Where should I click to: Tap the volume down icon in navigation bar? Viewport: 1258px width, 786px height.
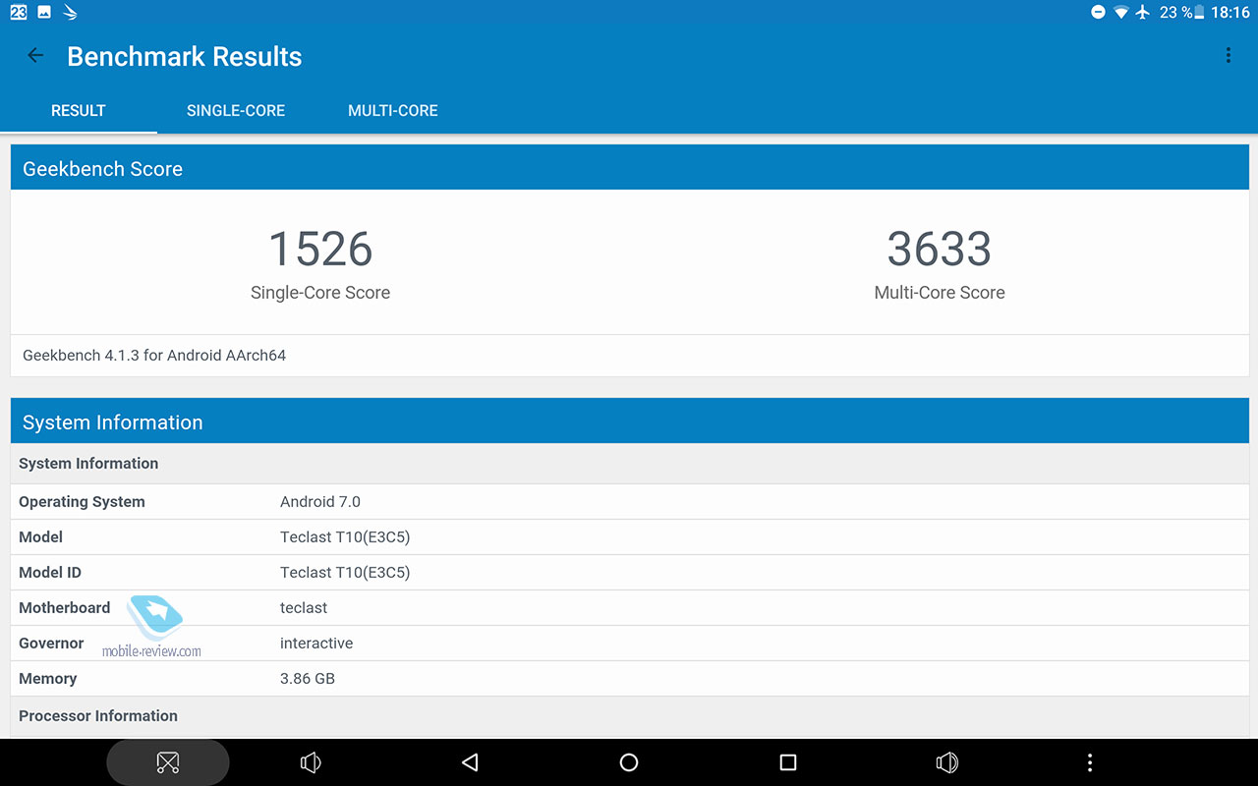311,762
